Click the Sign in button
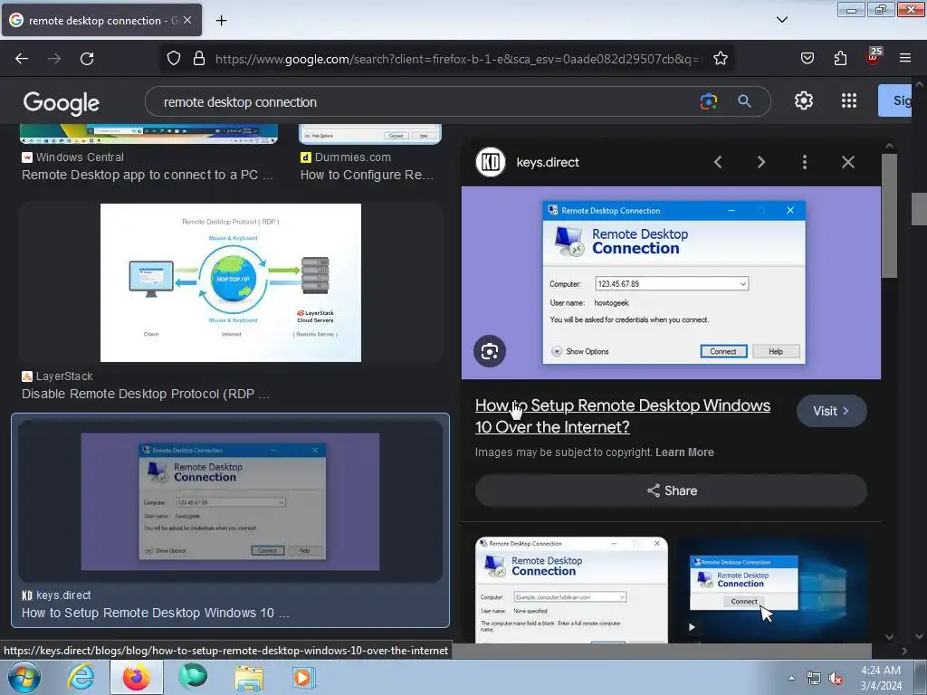The height and width of the screenshot is (695, 927). tap(895, 100)
